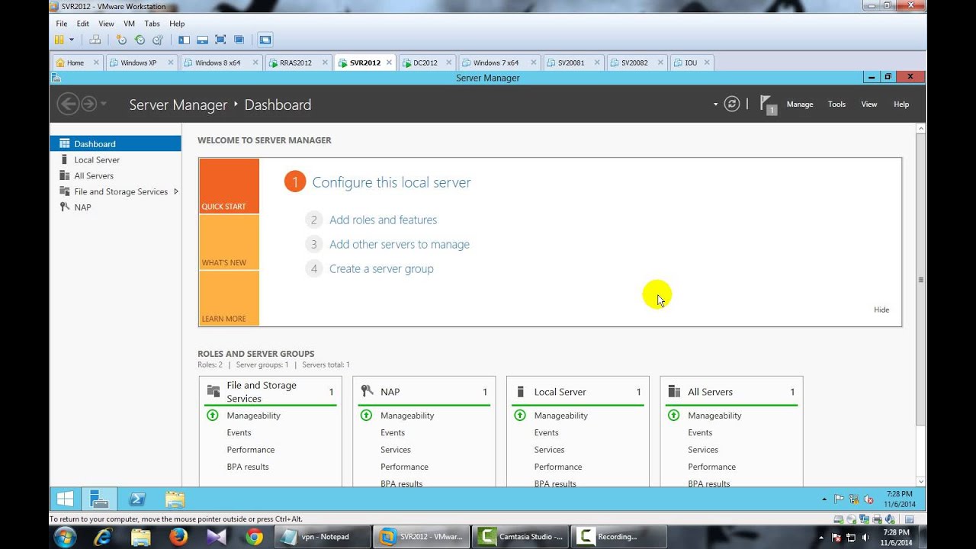Click the VMware CD/DVD status icon
Viewport: 976px width, 549px height.
coord(852,519)
